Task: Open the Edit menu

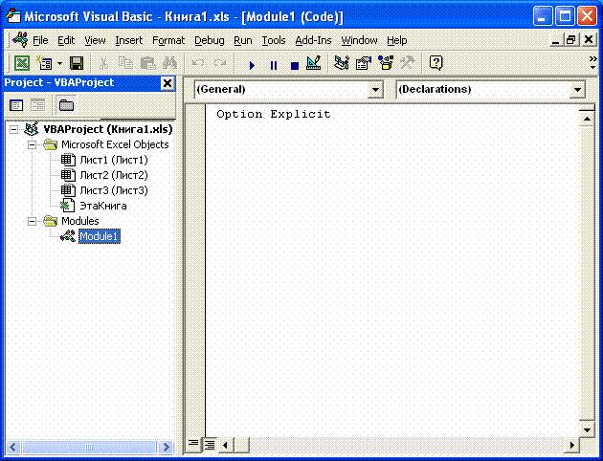Action: pyautogui.click(x=66, y=40)
